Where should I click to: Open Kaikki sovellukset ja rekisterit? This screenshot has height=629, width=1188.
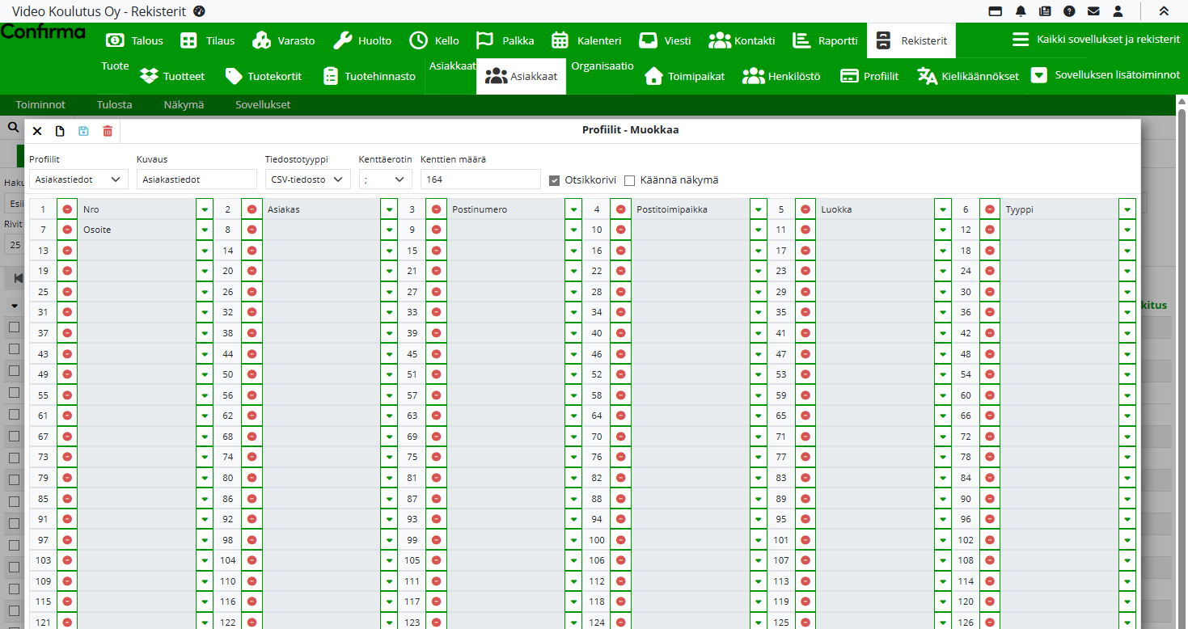pos(1096,40)
